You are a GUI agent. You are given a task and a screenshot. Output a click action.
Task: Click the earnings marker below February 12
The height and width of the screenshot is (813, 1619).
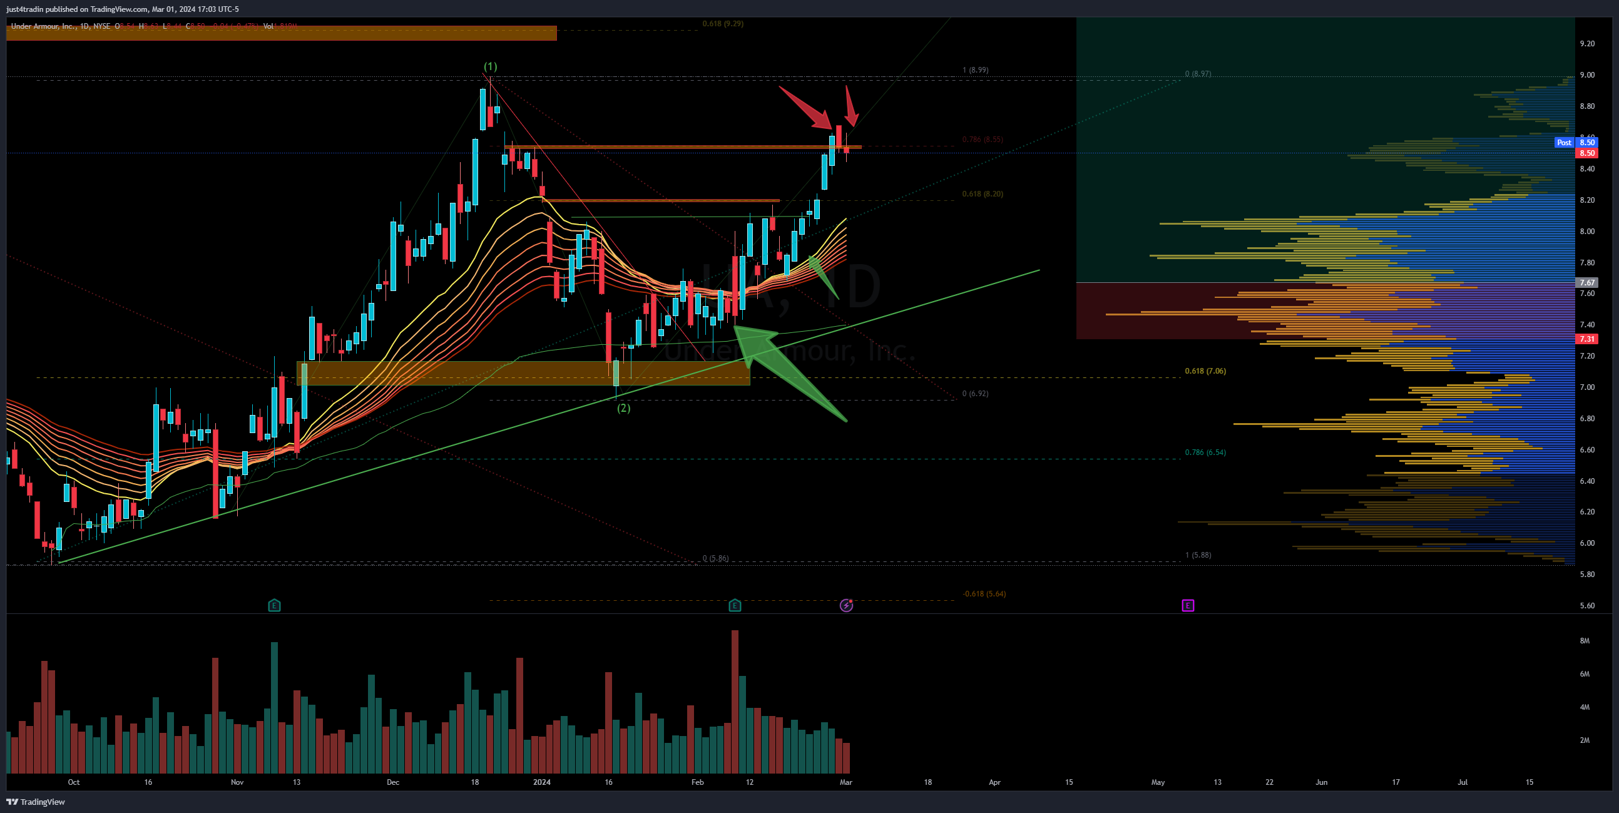click(735, 605)
